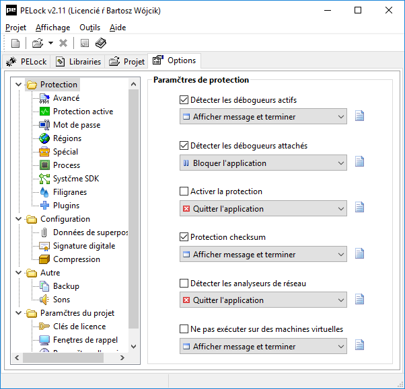Viewport: 405px width, 389px height.
Task: Click the Sons speaker icon
Action: (44, 300)
